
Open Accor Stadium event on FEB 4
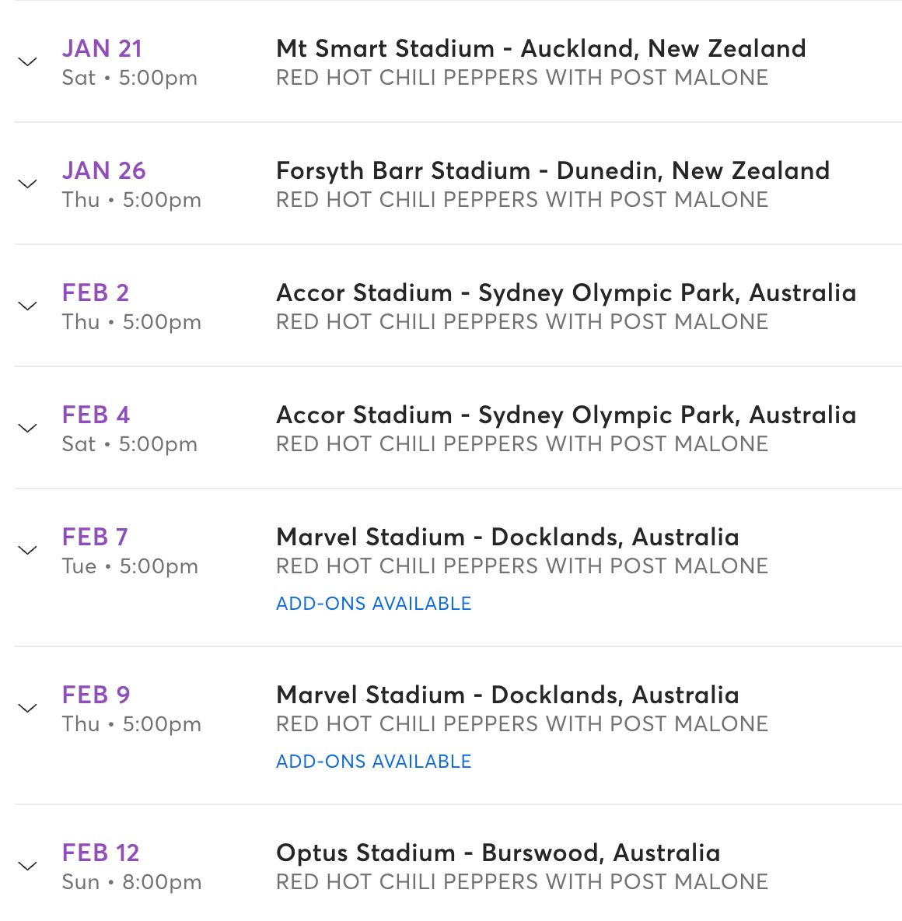tap(565, 415)
